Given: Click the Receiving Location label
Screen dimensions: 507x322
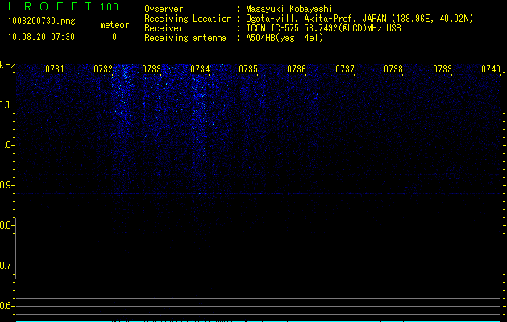Looking at the screenshot, I should click(188, 19).
